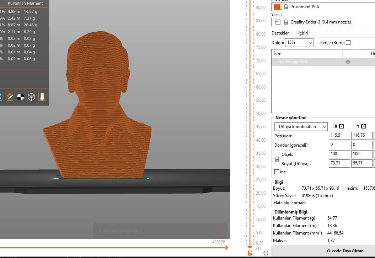Enable the Kenar (Brim) checkbox
The width and height of the screenshot is (375, 258).
(348, 43)
